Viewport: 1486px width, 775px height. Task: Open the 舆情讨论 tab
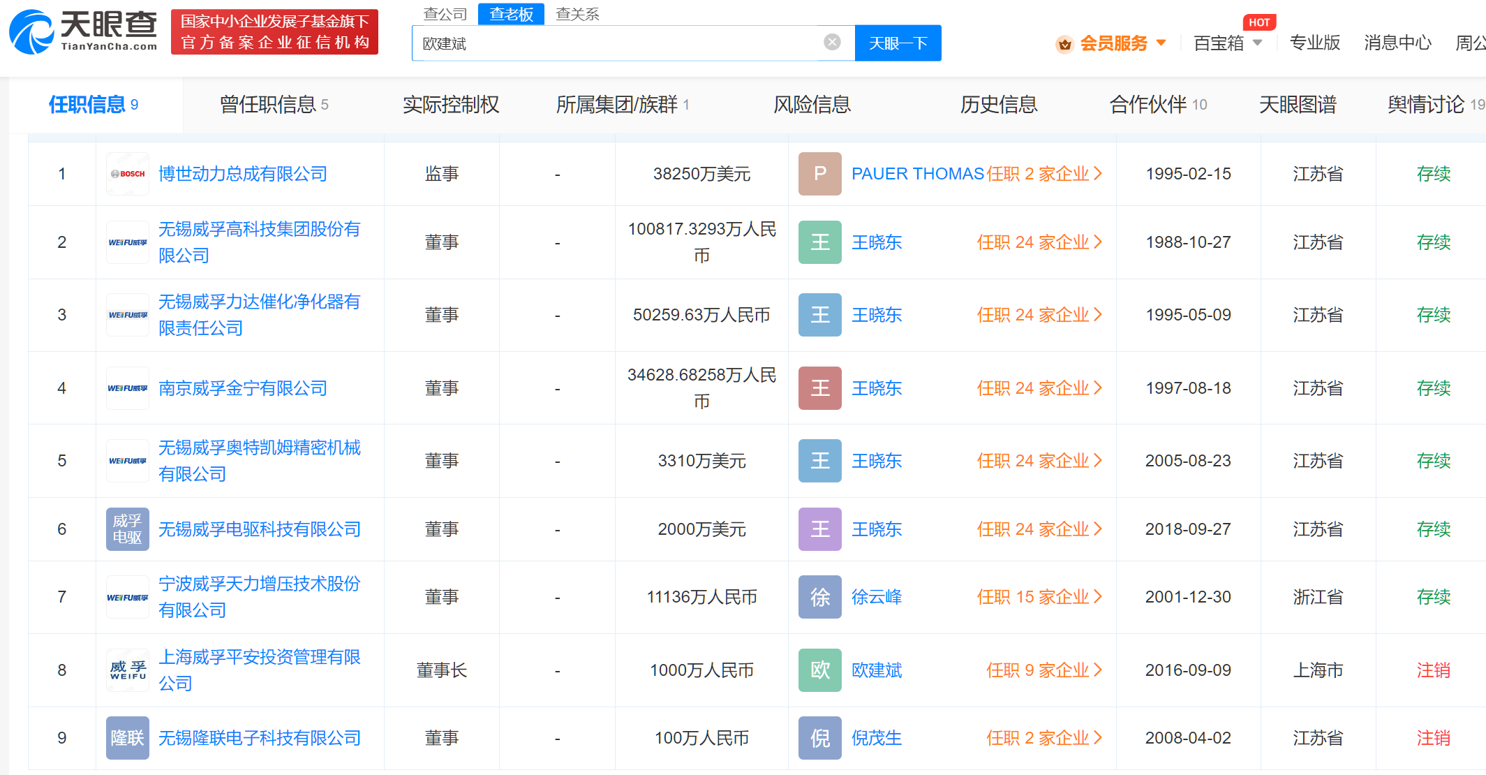click(x=1436, y=105)
